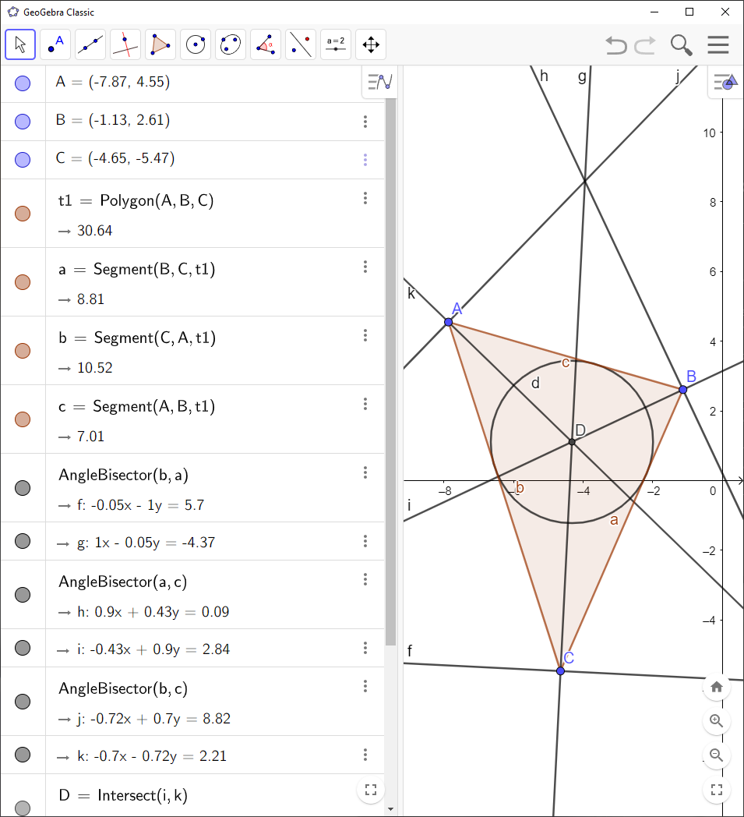The width and height of the screenshot is (744, 817).
Task: Open the search magnifier
Action: (681, 45)
